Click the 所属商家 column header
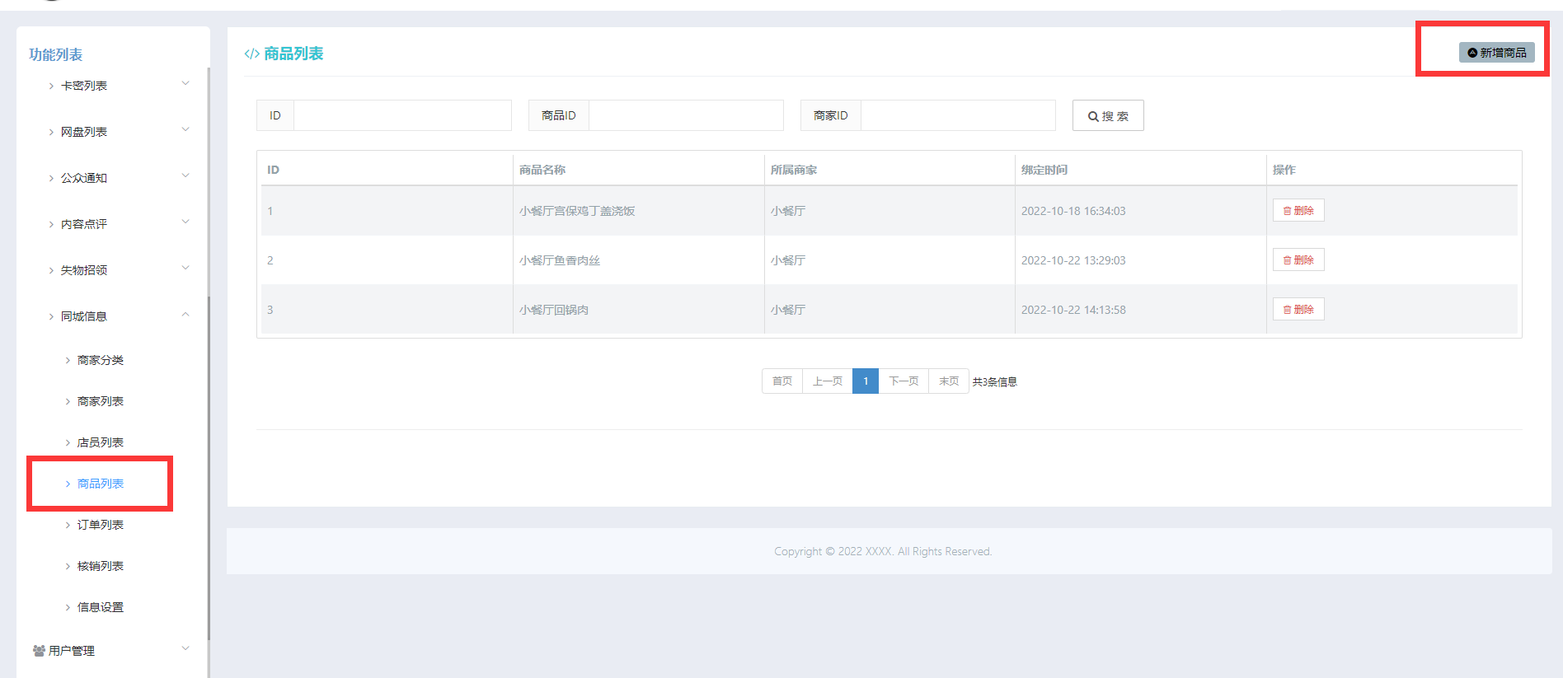The image size is (1563, 678). point(793,170)
